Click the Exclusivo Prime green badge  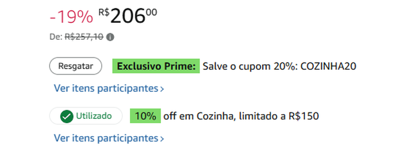156,66
